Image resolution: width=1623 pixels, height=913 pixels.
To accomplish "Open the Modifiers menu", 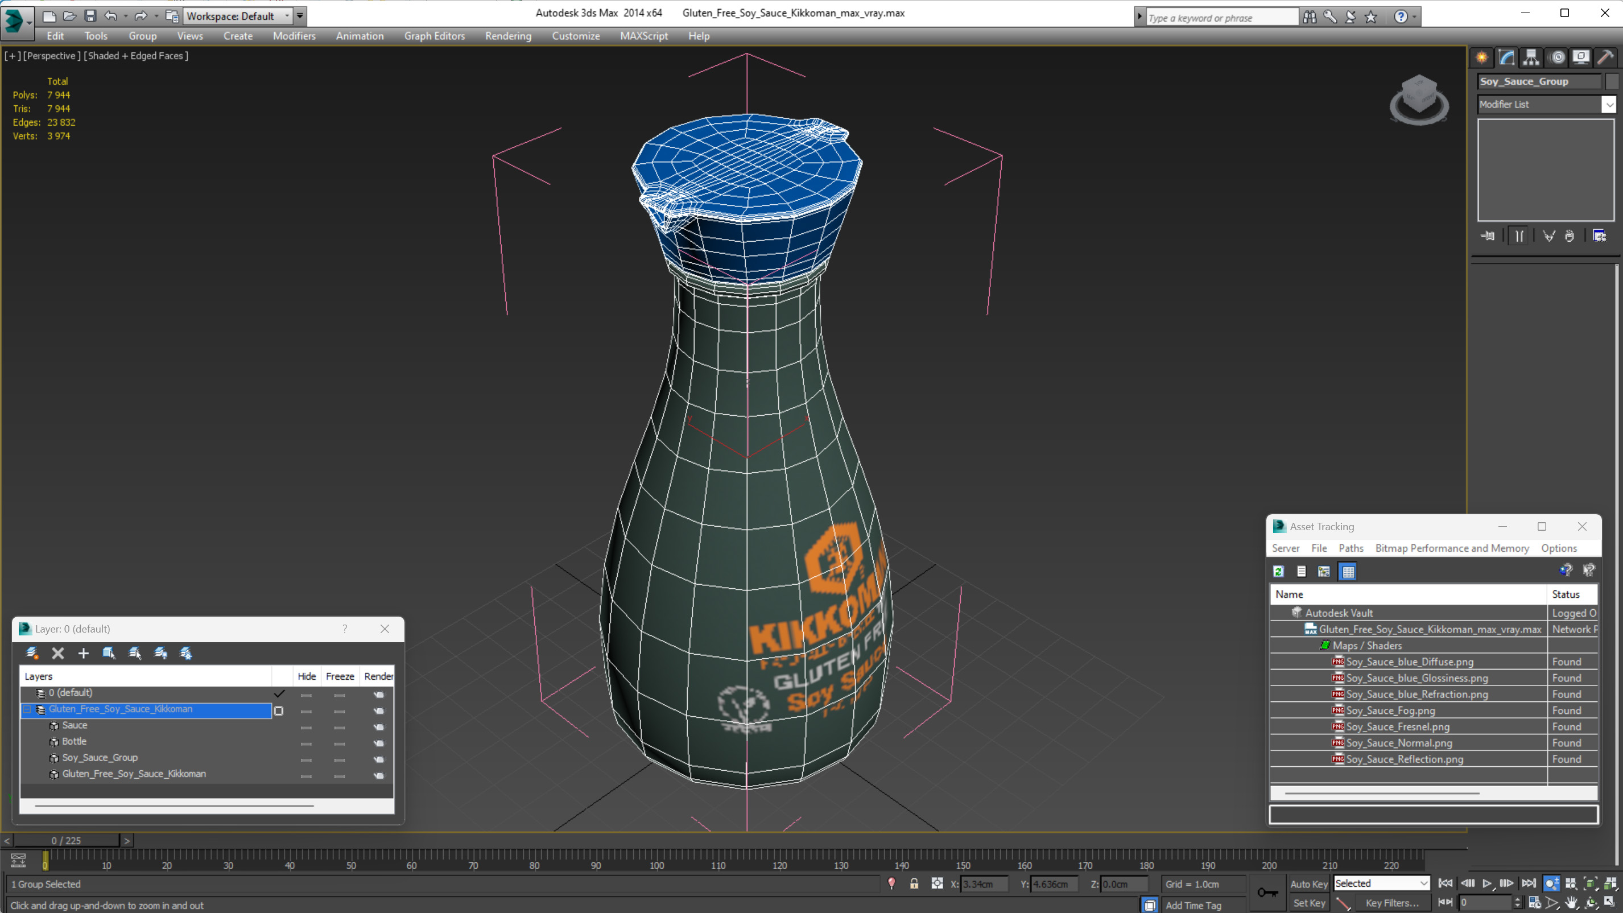I will click(x=294, y=36).
